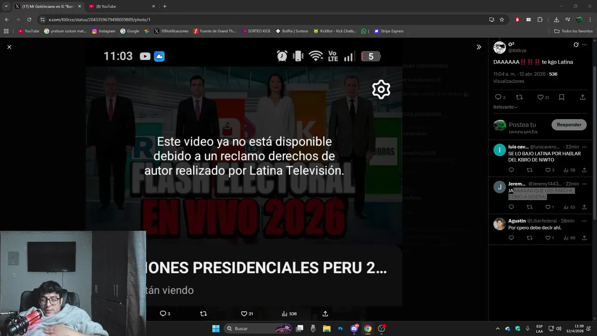Share Jerem... comment

click(584, 207)
